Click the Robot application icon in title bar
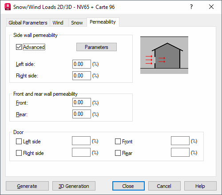This screenshot has height=195, width=222. (8, 7)
